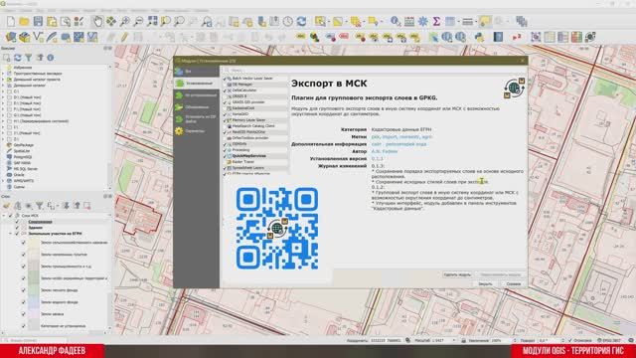Create new SpatiaLite layer feather icon
This screenshot has height=358, width=636.
tap(52, 38)
